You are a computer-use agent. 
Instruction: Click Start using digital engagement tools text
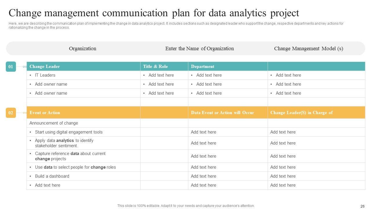[x=69, y=132]
